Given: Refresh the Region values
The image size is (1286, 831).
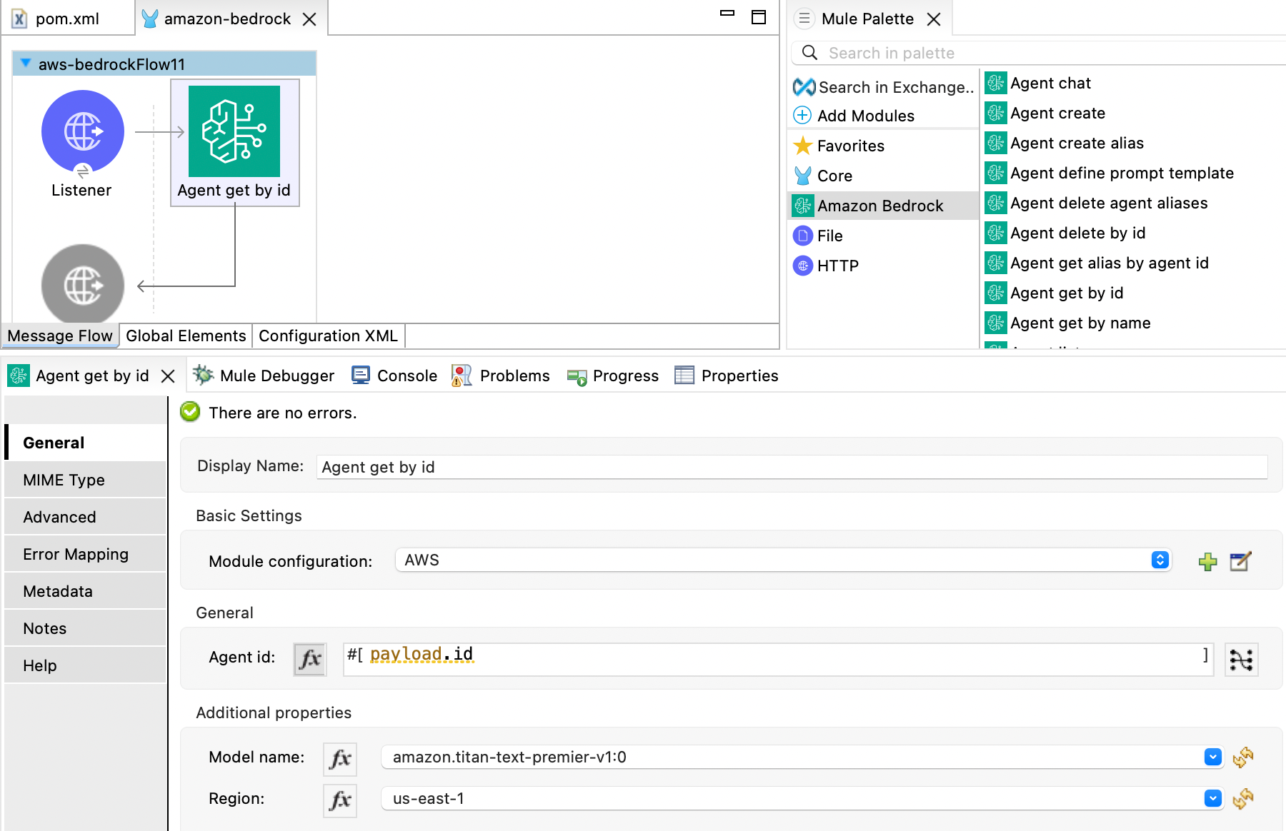Looking at the screenshot, I should click(x=1243, y=798).
